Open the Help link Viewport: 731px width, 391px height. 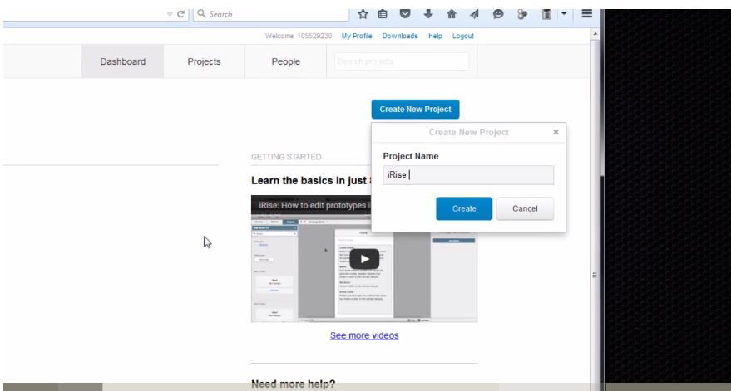pos(435,36)
